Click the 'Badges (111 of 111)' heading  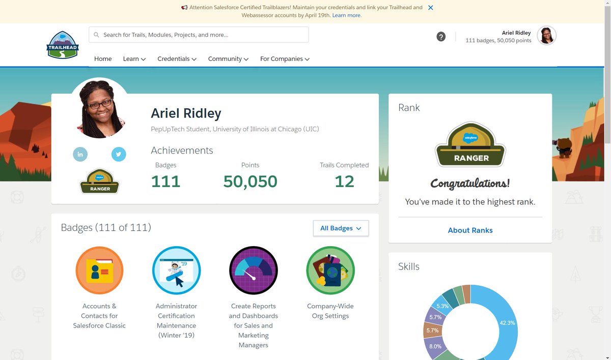pyautogui.click(x=106, y=227)
